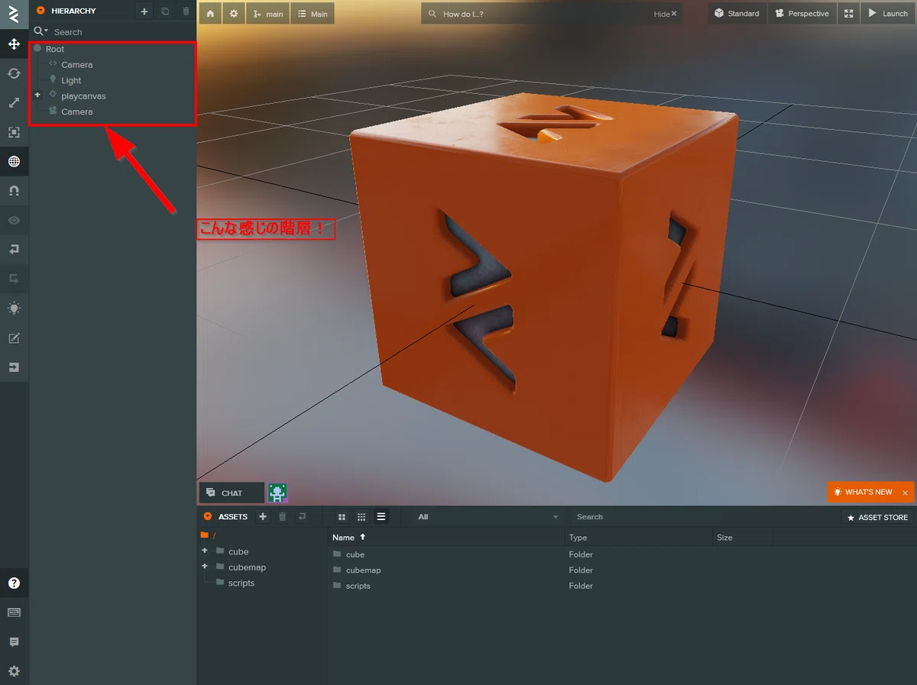Open the All asset type filter dropdown
This screenshot has width=917, height=685.
488,517
